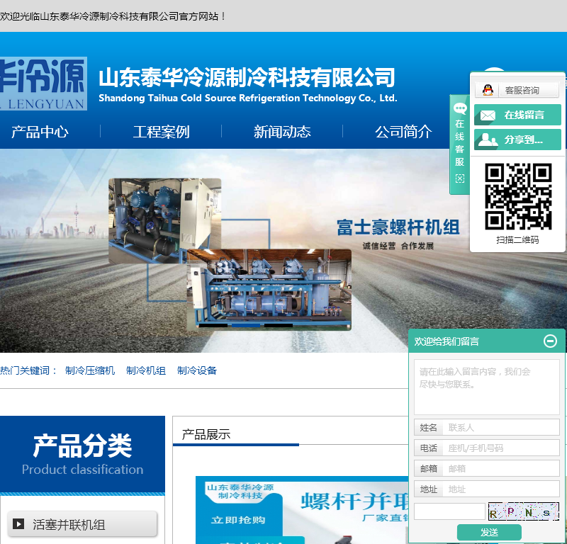Click the play arrow icon beside 活塞并联机组
This screenshot has height=544, width=567.
pyautogui.click(x=18, y=523)
